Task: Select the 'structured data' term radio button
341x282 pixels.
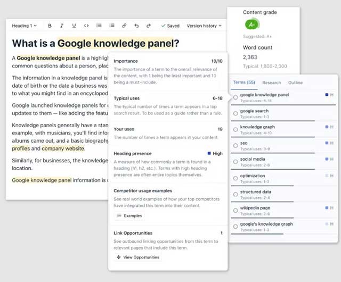Action: click(236, 194)
